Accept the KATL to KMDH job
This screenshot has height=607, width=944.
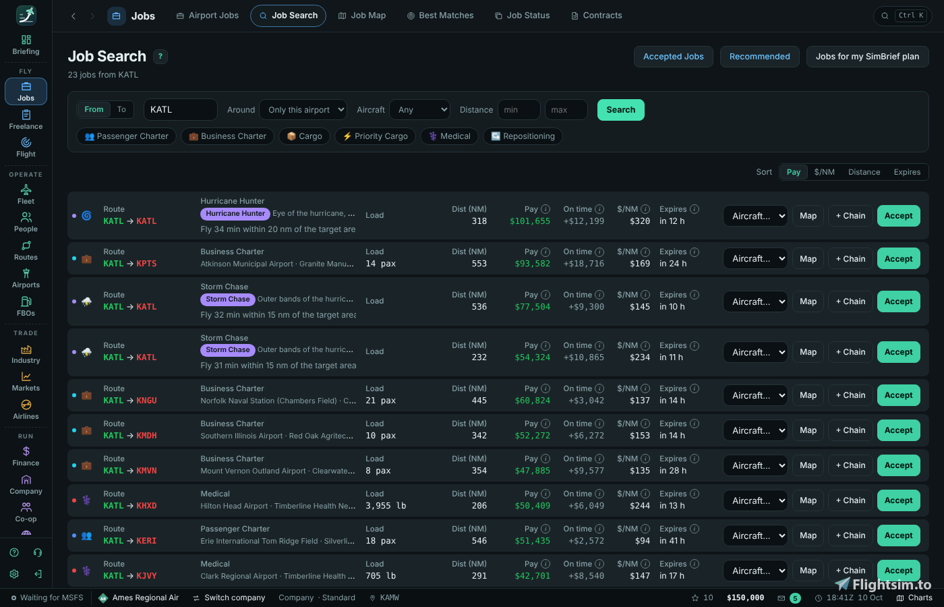click(899, 430)
